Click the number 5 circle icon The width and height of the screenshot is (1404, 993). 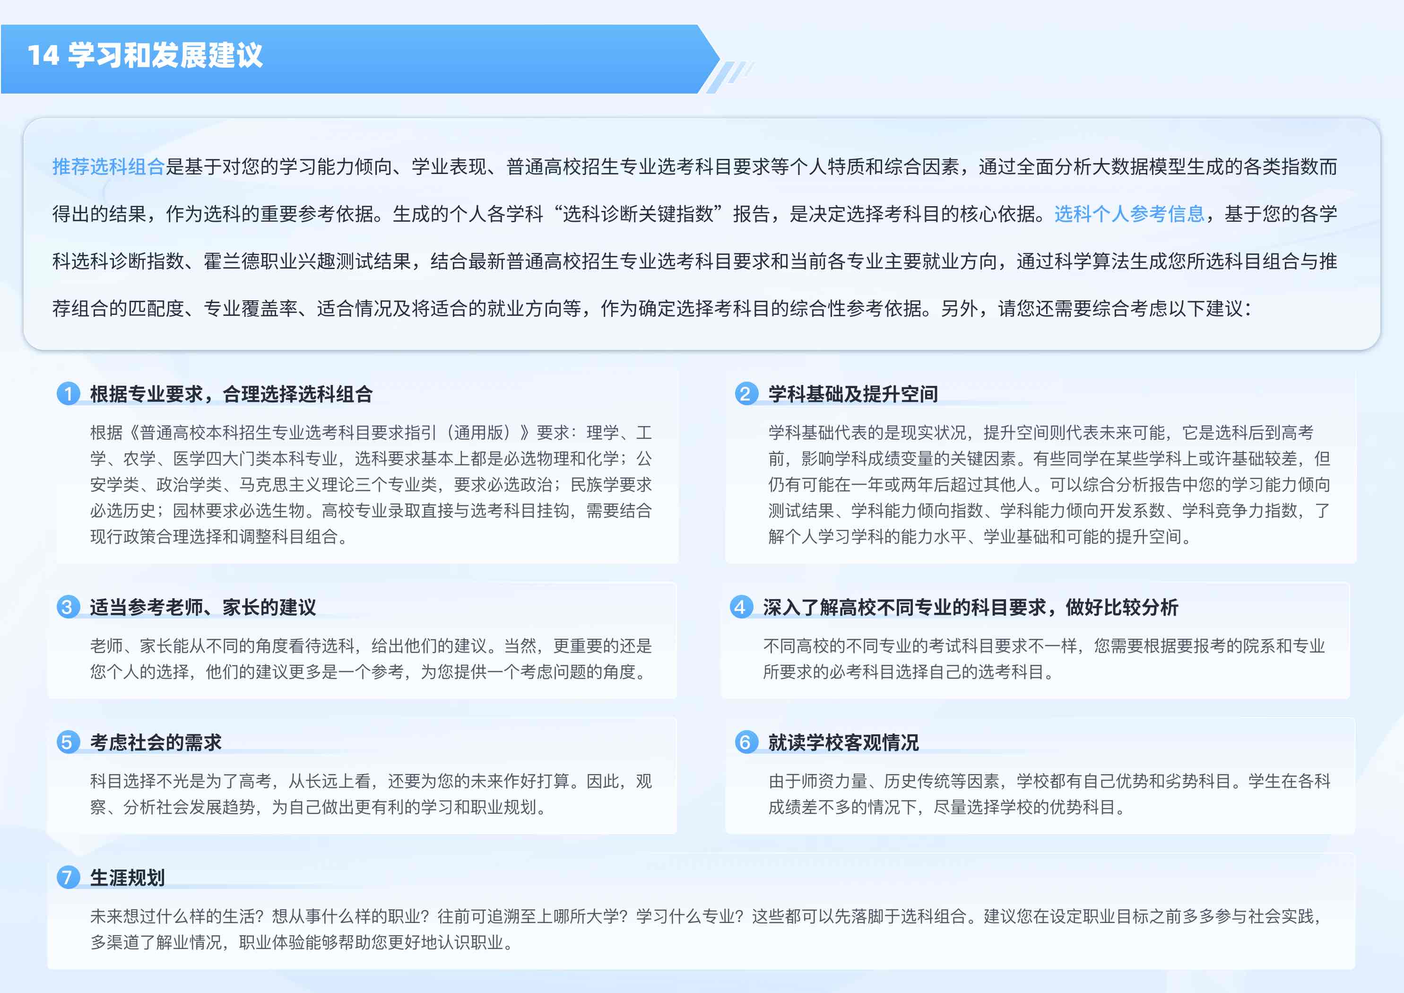click(69, 742)
